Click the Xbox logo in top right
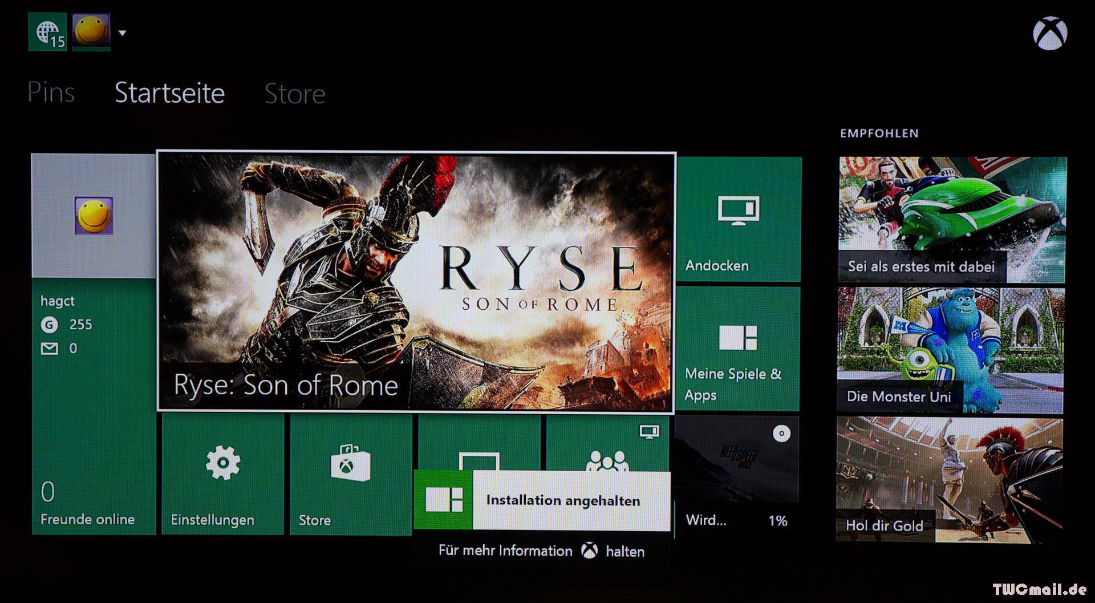Image resolution: width=1095 pixels, height=603 pixels. (x=1049, y=33)
